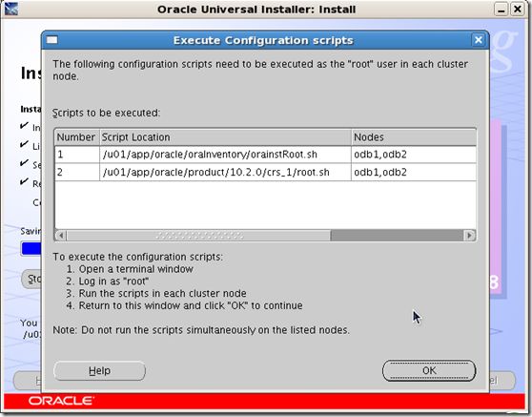
Task: Open Help in the Execute Configuration scripts dialog
Action: (x=99, y=370)
